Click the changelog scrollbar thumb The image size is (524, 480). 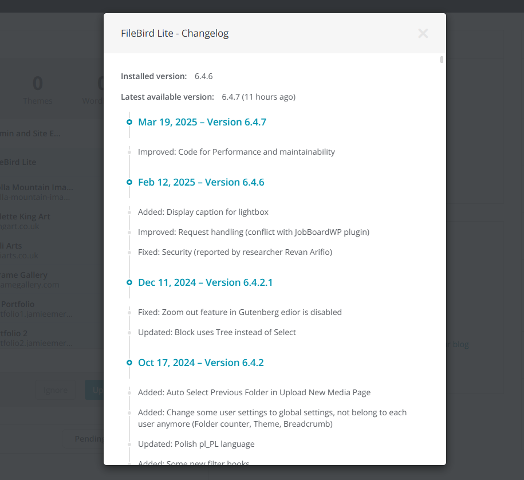tap(442, 60)
